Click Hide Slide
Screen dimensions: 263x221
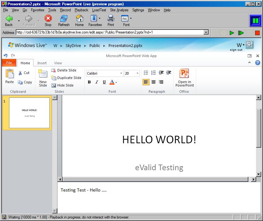(63, 85)
